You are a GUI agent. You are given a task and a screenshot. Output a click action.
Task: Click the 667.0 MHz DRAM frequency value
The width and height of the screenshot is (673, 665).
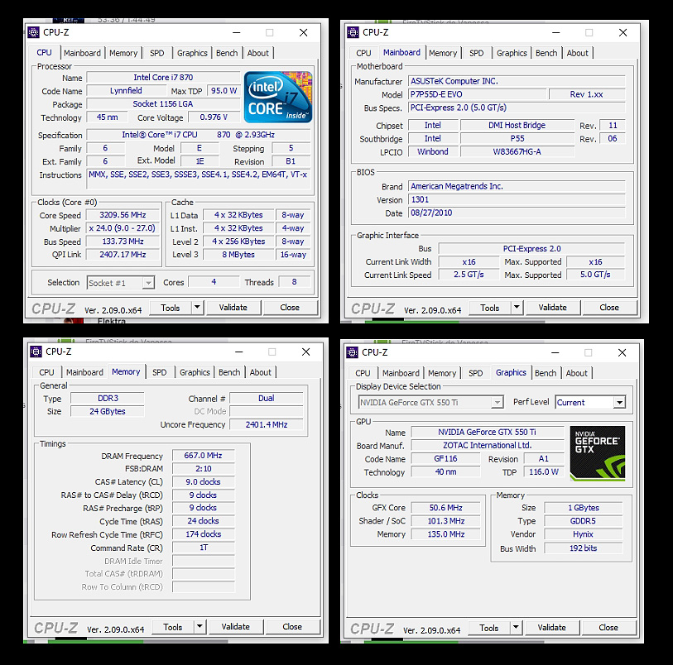click(203, 456)
